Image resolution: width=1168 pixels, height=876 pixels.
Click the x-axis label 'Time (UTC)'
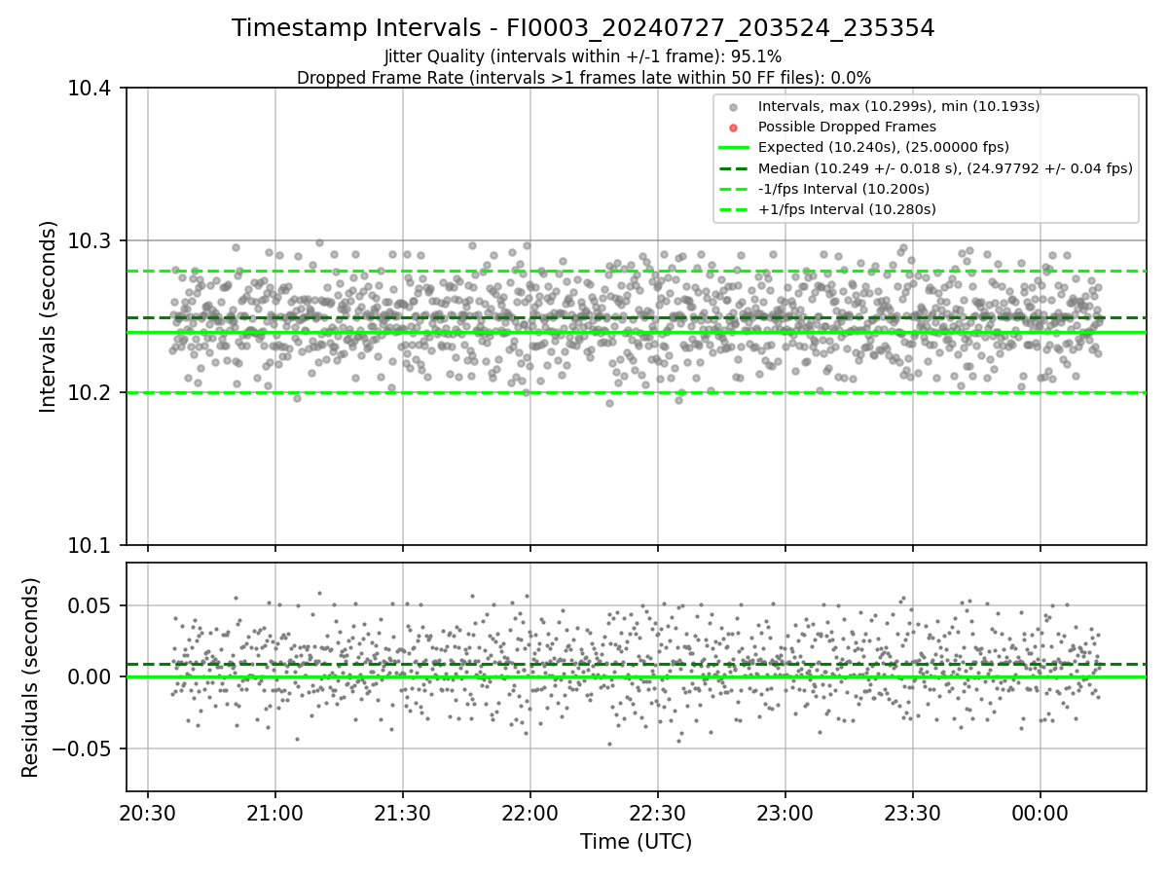pyautogui.click(x=636, y=842)
